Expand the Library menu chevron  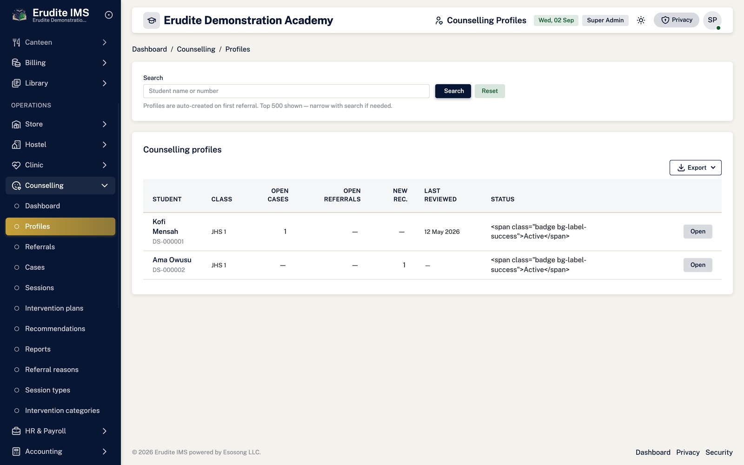(105, 83)
